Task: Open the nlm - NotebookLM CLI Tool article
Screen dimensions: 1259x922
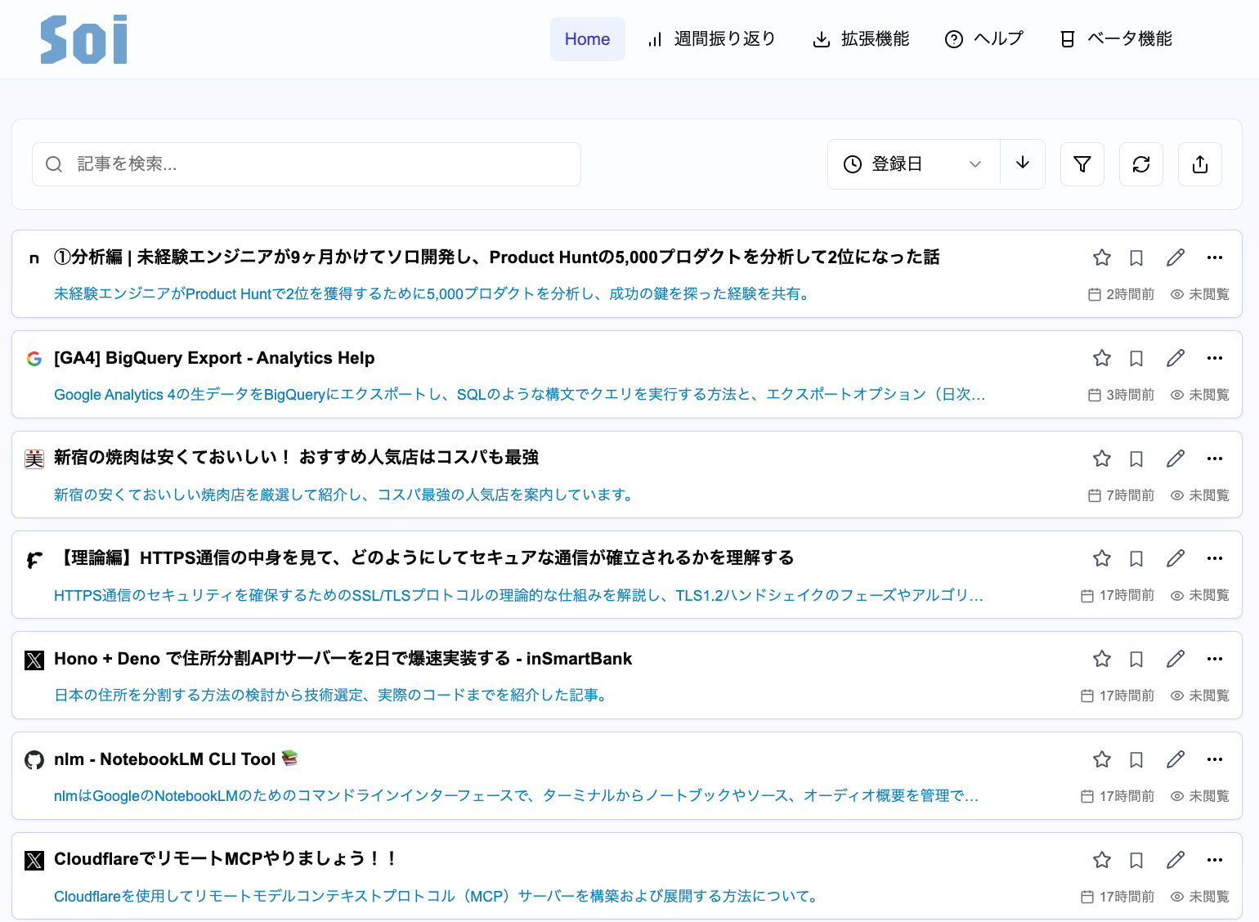Action: tap(164, 759)
